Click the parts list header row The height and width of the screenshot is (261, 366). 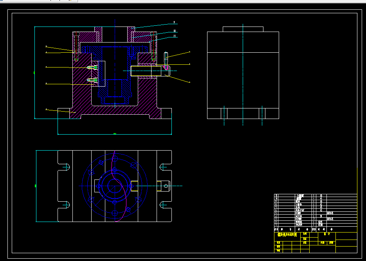click(x=316, y=229)
